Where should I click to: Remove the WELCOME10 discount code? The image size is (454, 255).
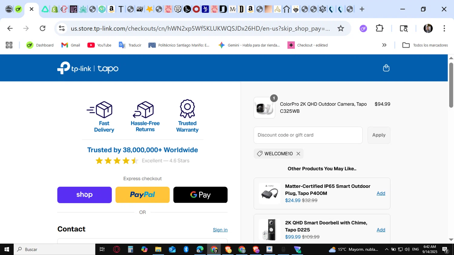click(298, 153)
